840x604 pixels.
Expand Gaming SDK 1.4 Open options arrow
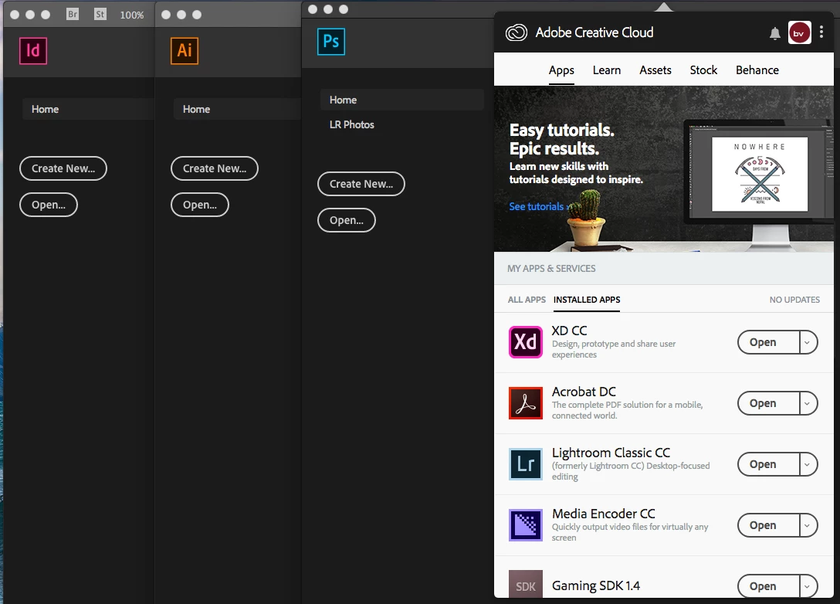pos(808,586)
